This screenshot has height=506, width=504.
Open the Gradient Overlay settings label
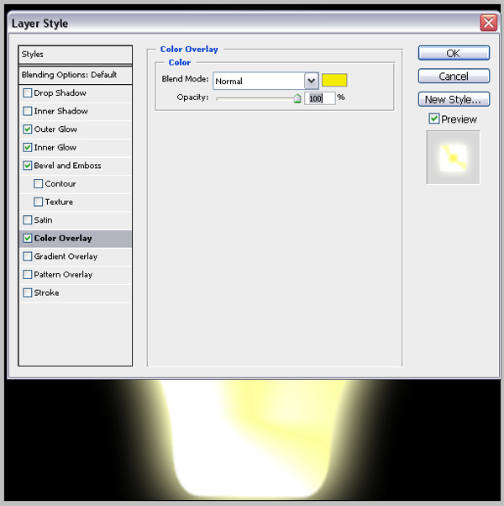tap(66, 256)
